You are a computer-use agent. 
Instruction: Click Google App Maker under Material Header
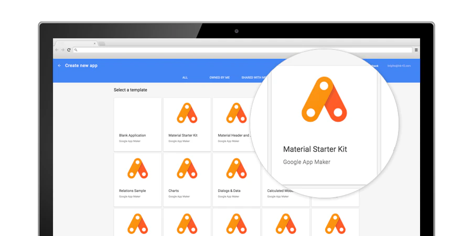[229, 141]
